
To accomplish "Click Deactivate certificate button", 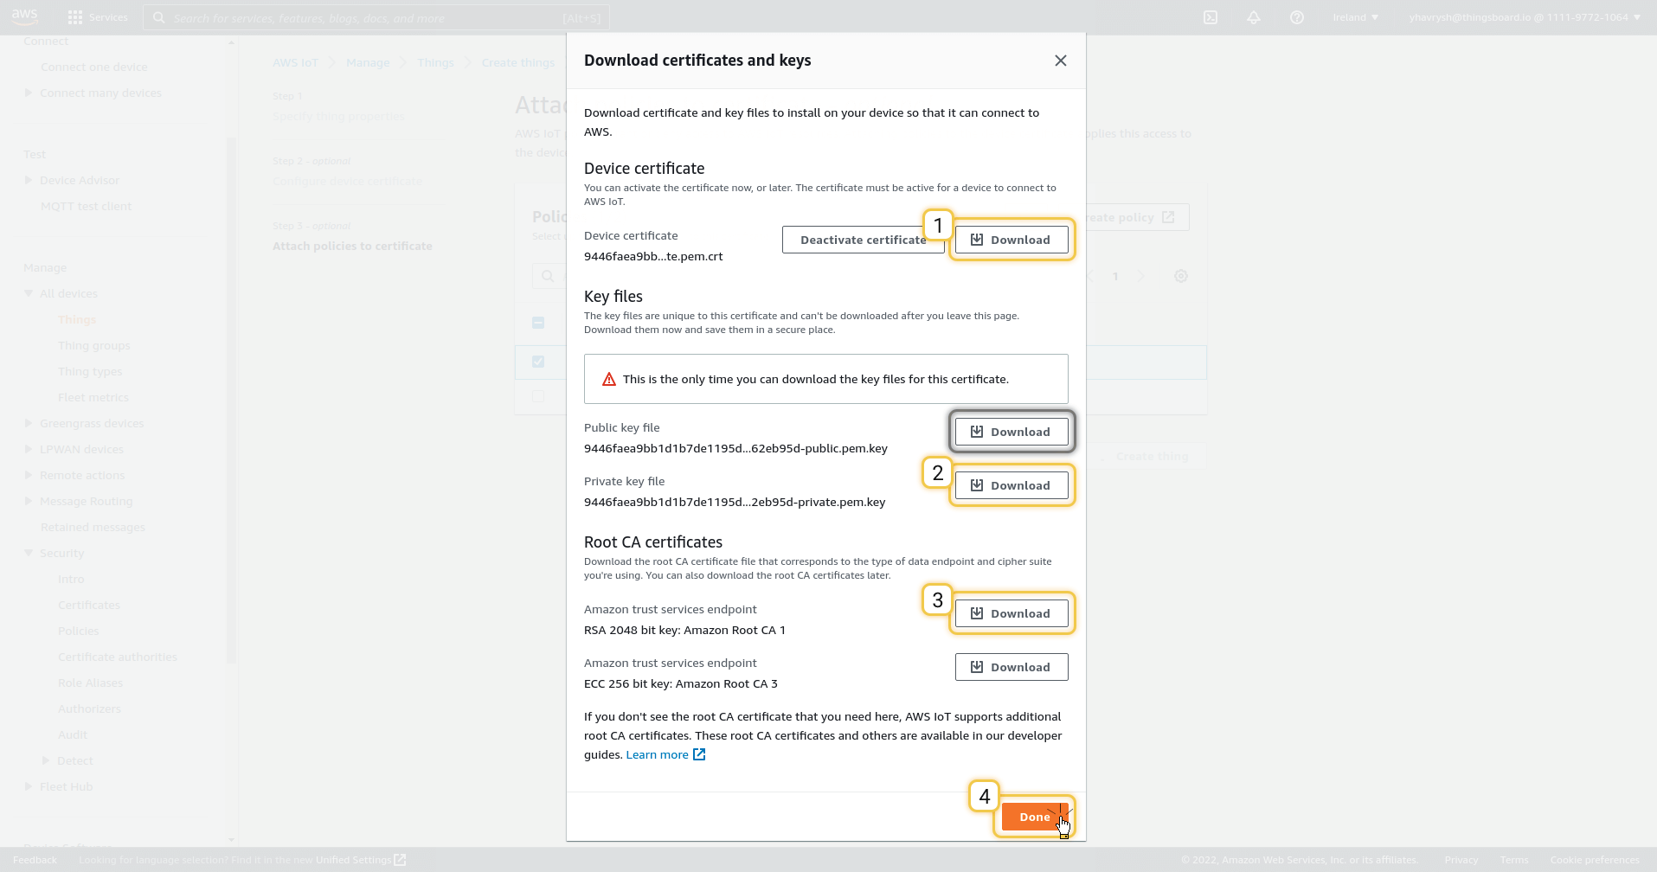I will 863,240.
